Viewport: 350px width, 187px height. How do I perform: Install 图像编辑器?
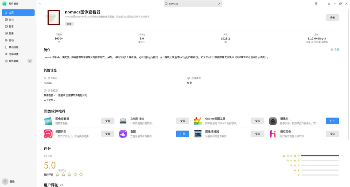pos(257,134)
